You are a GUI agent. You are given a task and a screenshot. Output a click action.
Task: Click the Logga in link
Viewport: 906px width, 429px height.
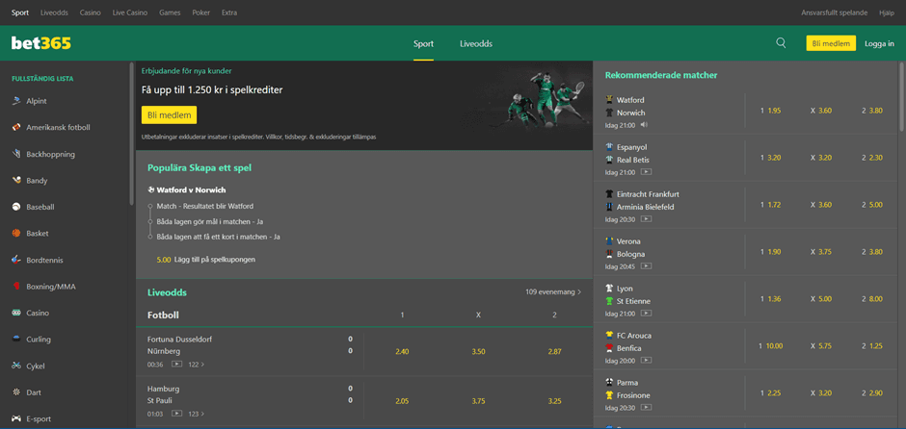tap(879, 43)
